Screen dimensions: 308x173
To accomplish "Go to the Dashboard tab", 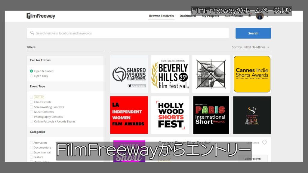I will (x=188, y=16).
